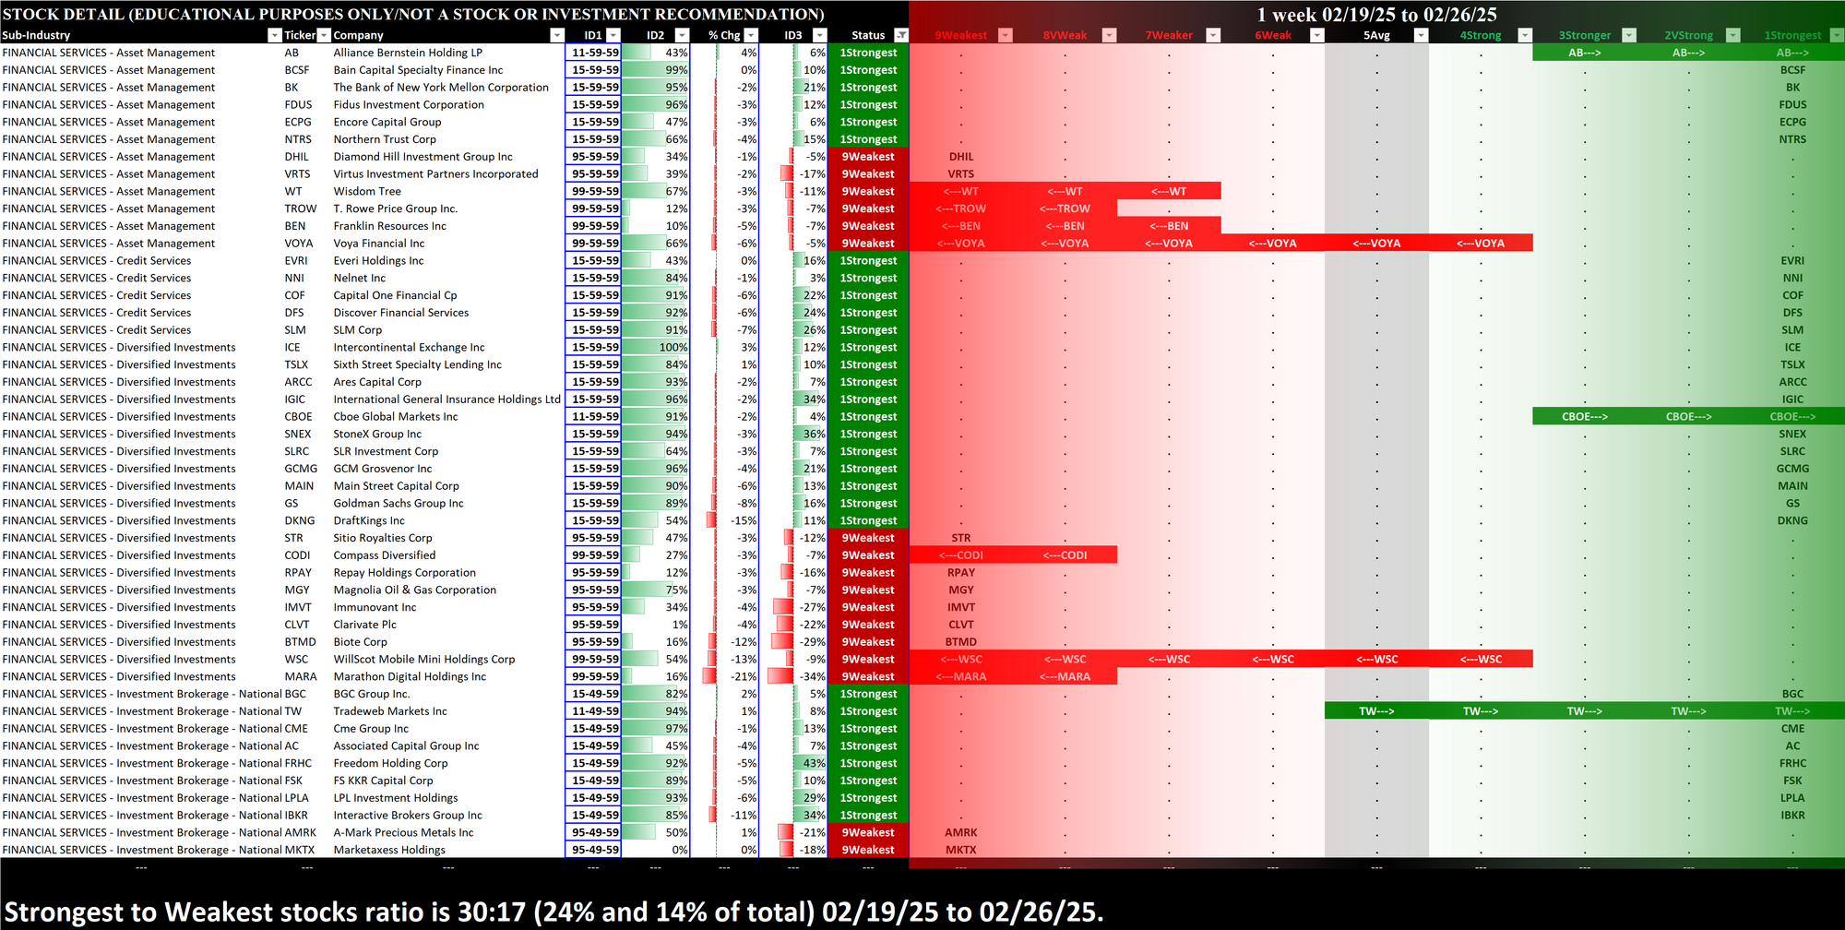The width and height of the screenshot is (1845, 930).
Task: Click the 'Capital One Financial Cp' cell
Action: [447, 295]
